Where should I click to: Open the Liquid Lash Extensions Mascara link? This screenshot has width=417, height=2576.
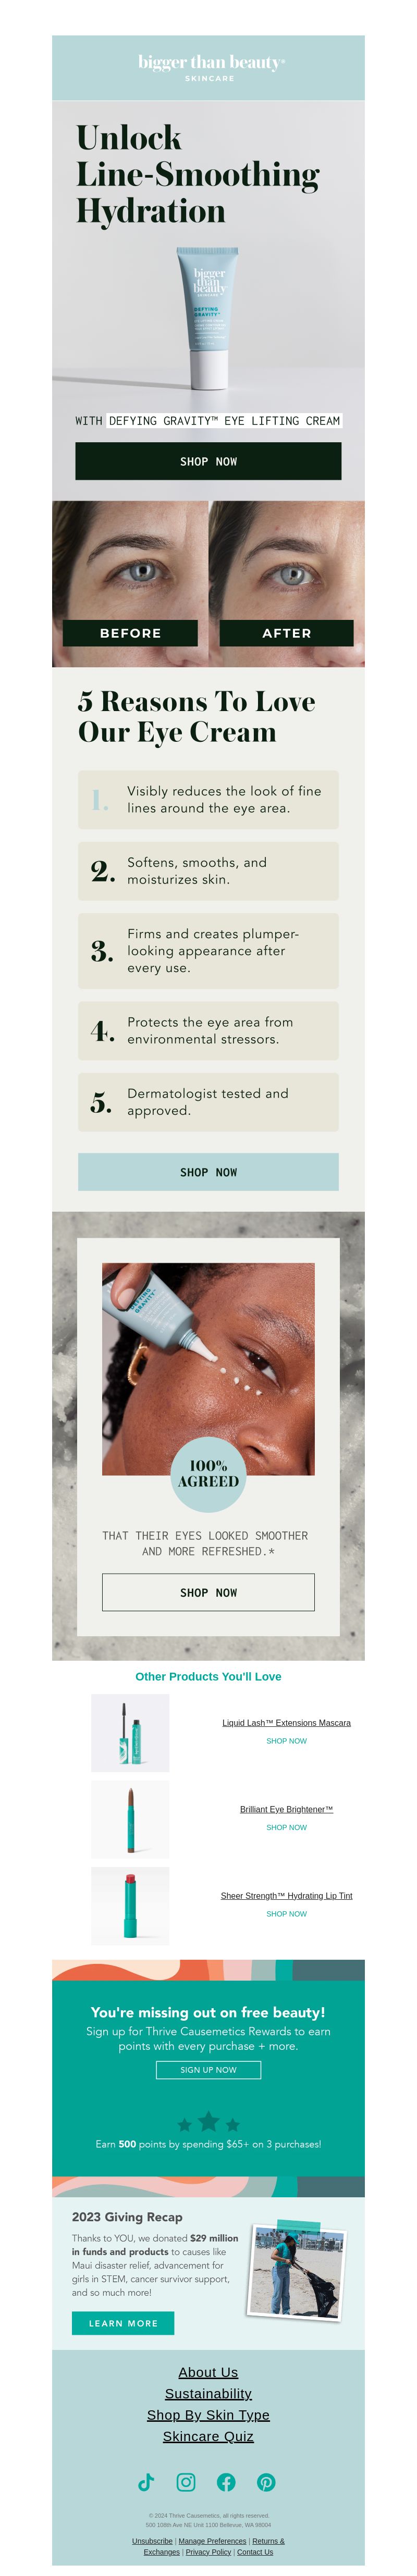286,1723
